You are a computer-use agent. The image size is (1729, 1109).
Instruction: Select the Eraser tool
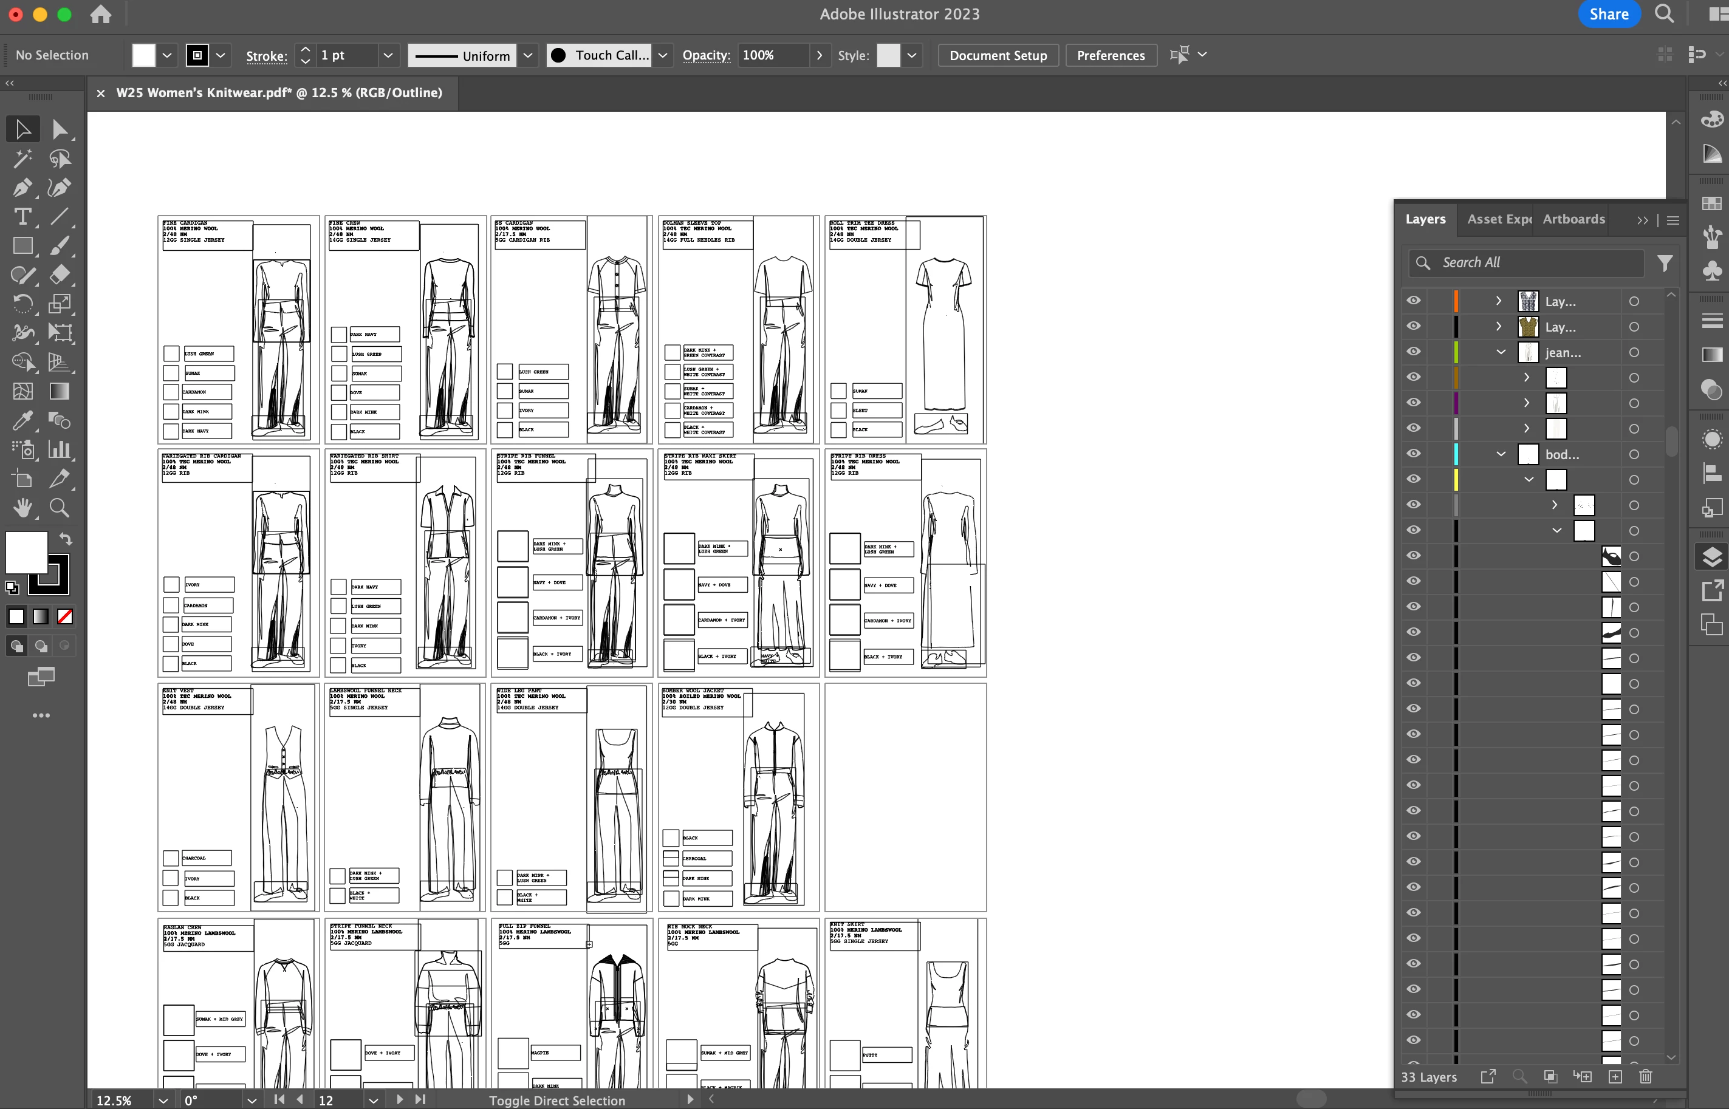coord(59,275)
